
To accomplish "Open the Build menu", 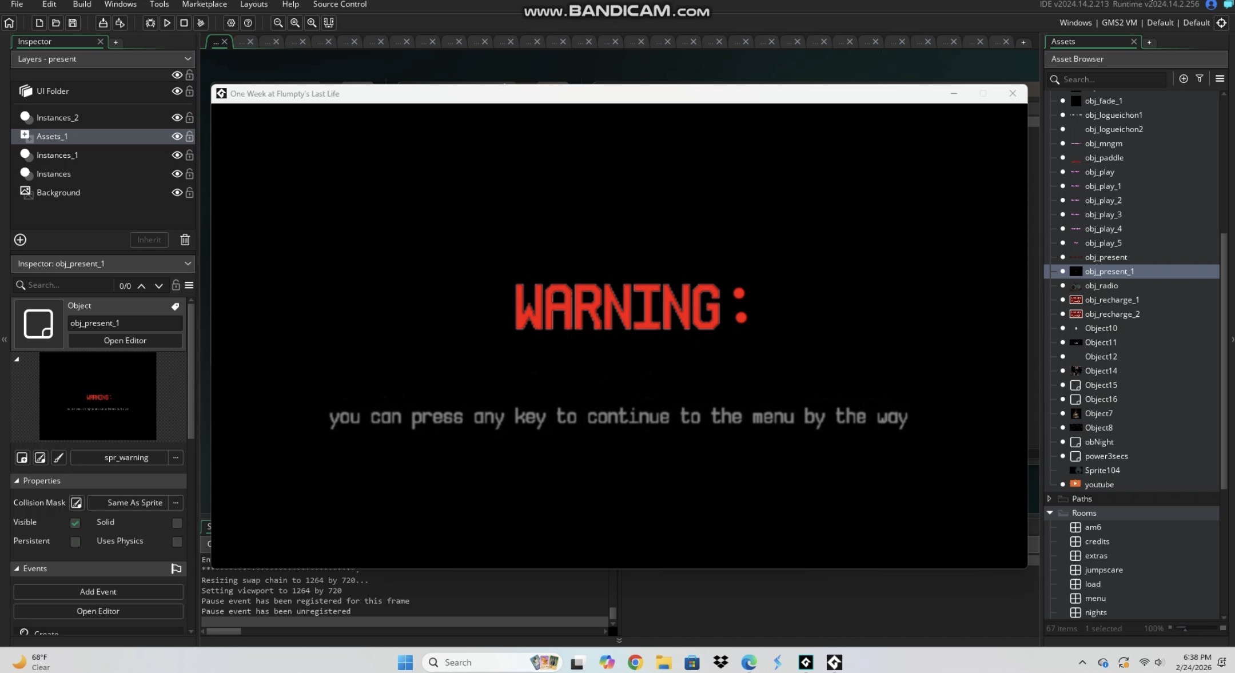I will 82,5.
